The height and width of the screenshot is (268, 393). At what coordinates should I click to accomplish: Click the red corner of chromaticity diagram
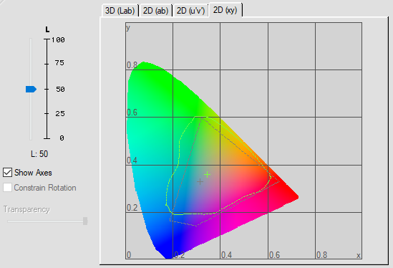point(296,198)
